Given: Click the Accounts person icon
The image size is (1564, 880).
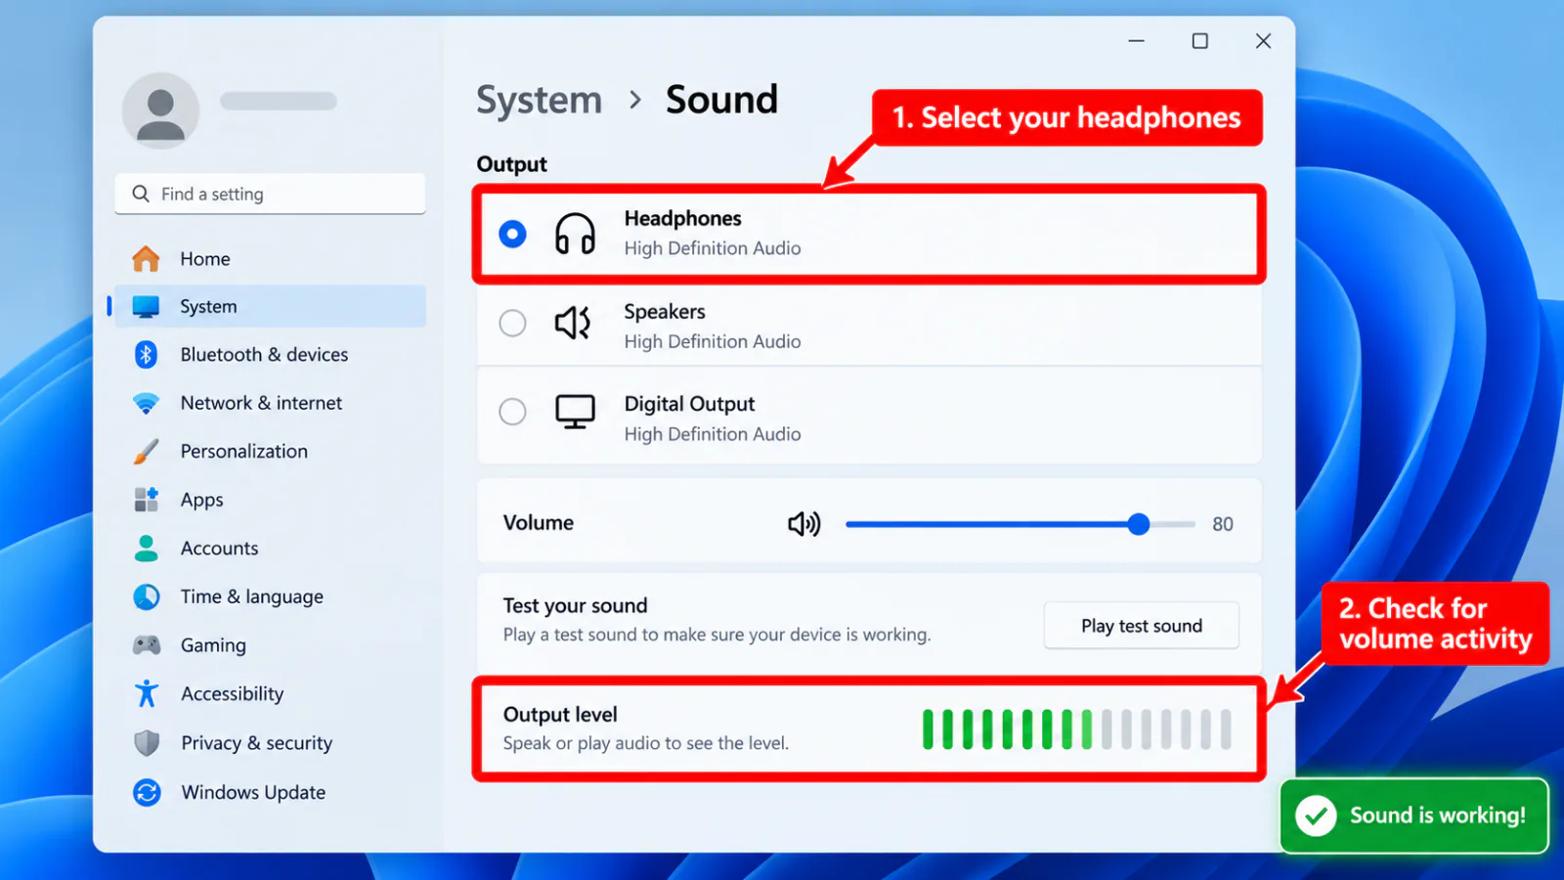Looking at the screenshot, I should coord(146,549).
